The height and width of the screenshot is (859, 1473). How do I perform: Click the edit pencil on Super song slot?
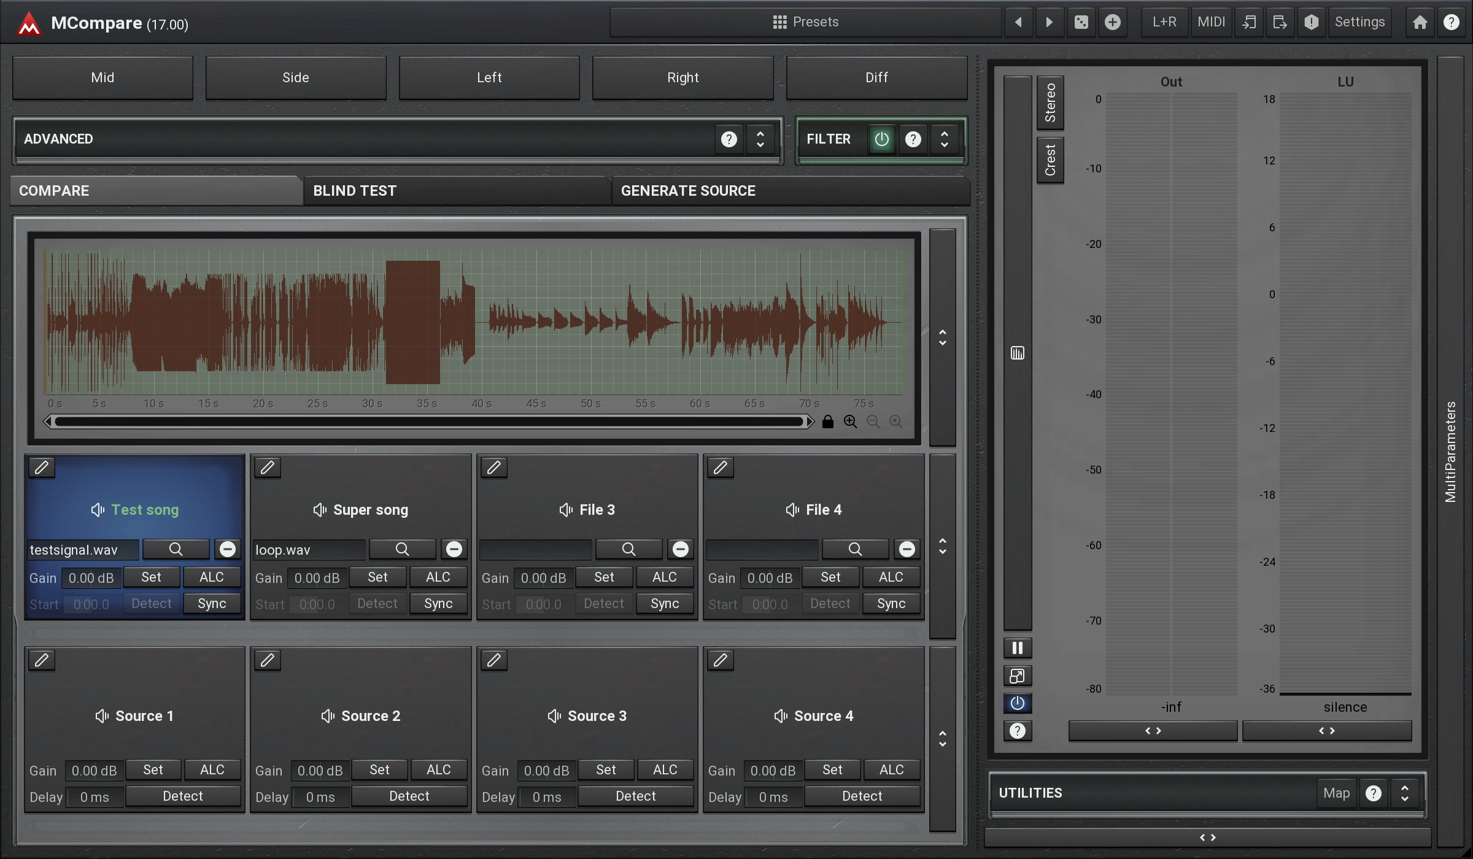click(268, 468)
